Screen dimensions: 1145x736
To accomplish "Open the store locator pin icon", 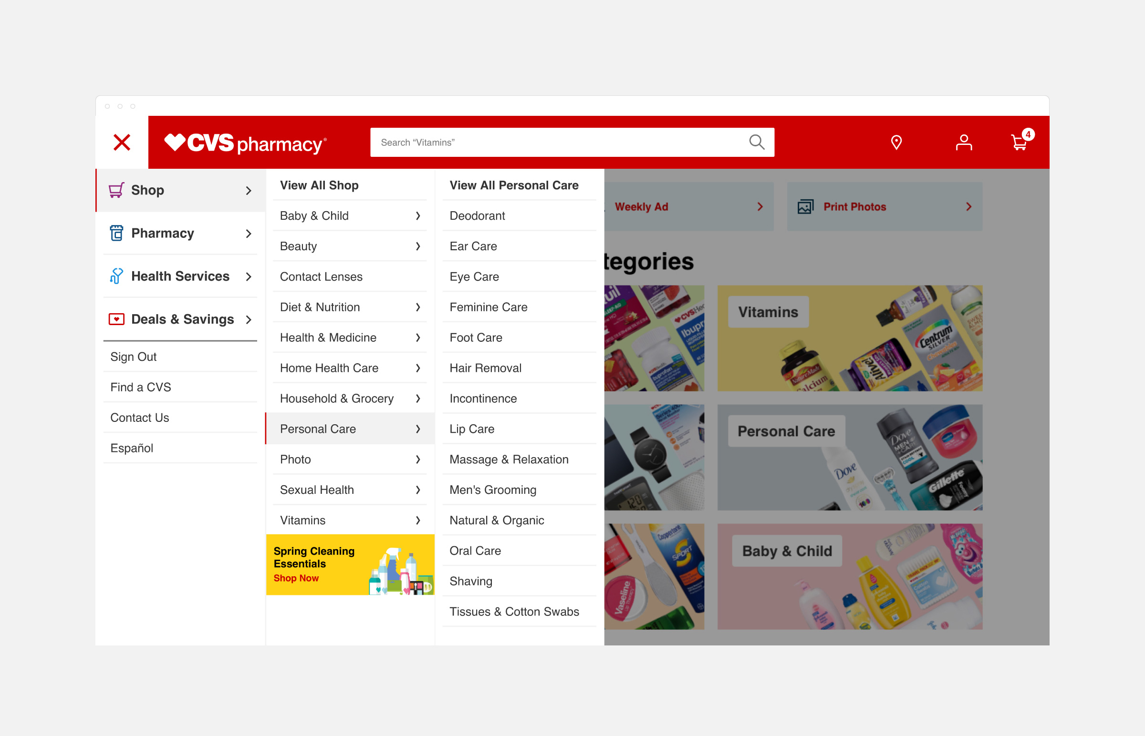I will pos(896,143).
